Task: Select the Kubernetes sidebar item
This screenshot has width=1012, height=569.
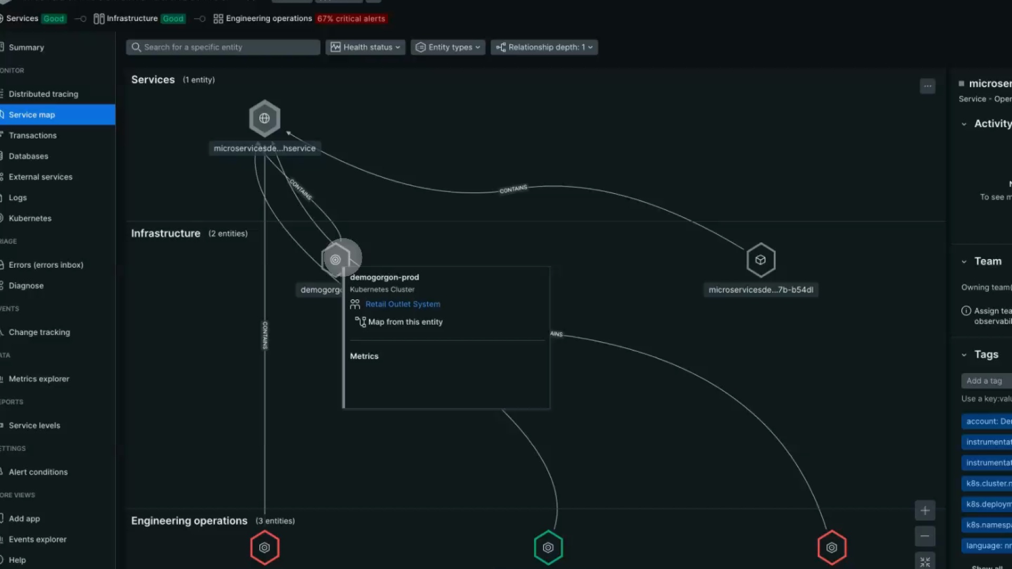Action: pos(30,218)
